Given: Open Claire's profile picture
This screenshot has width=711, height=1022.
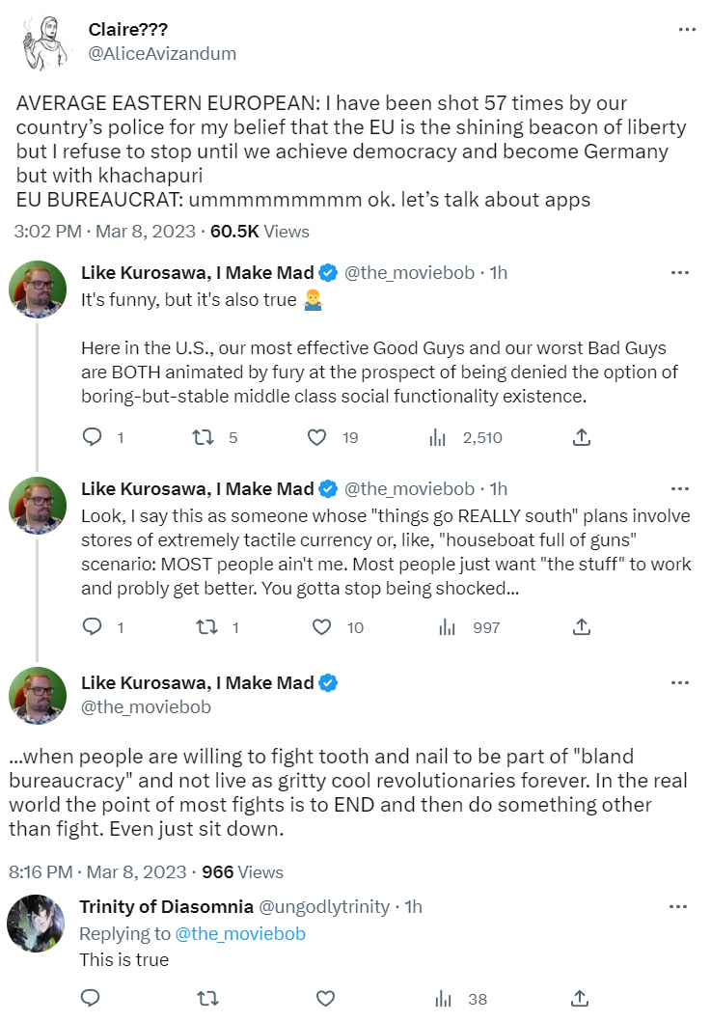Looking at the screenshot, I should click(43, 41).
